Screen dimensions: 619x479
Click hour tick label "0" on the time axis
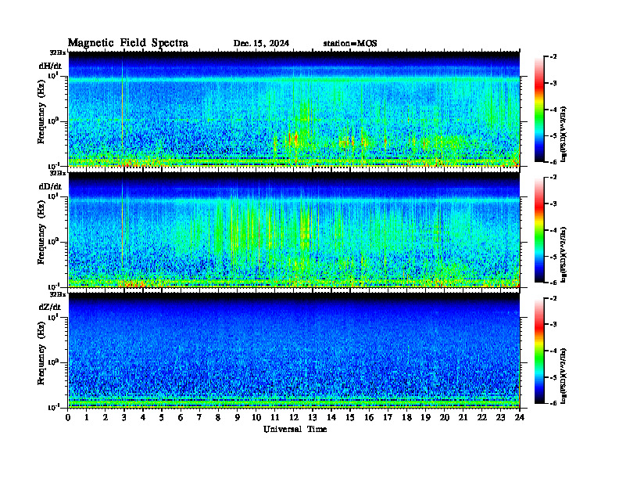(x=68, y=417)
